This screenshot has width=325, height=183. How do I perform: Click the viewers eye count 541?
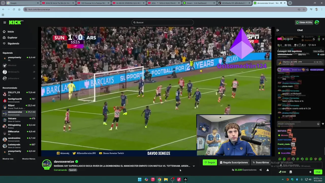[288, 45]
